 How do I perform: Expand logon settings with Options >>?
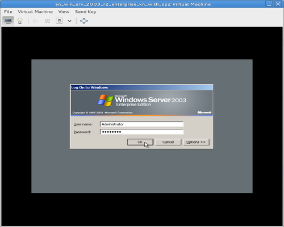click(196, 142)
